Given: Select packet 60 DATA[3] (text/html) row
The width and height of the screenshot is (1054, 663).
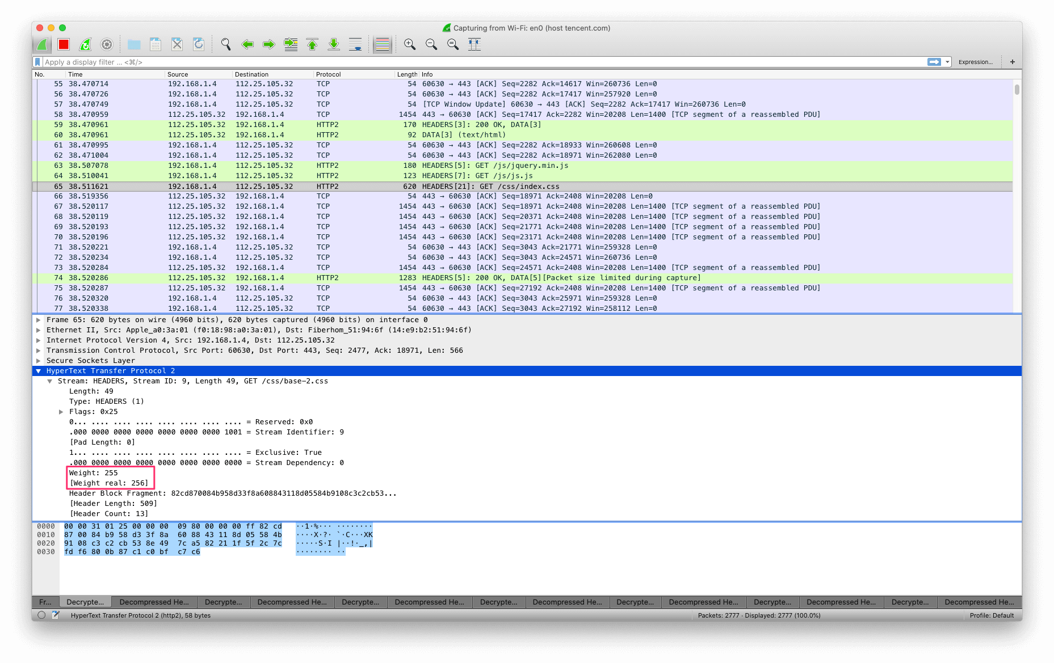Looking at the screenshot, I should point(523,135).
